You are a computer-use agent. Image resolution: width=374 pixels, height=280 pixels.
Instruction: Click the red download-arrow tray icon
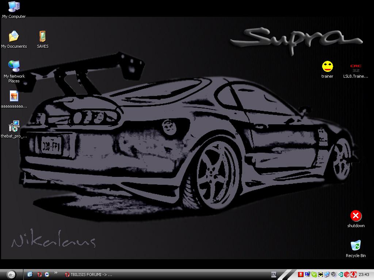[x=301, y=275]
